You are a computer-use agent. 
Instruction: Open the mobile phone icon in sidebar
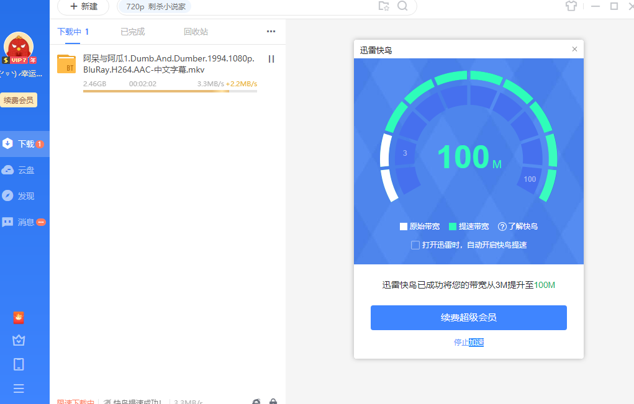pos(18,365)
